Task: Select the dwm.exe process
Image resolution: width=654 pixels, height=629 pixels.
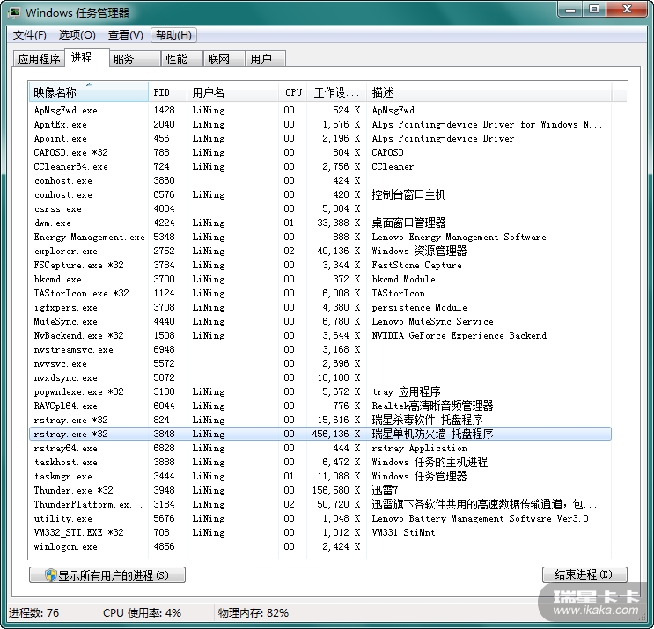Action: [320, 223]
